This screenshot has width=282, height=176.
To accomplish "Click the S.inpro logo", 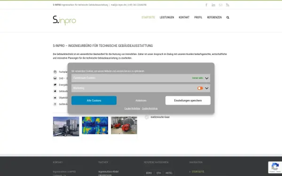I will coord(64,20).
